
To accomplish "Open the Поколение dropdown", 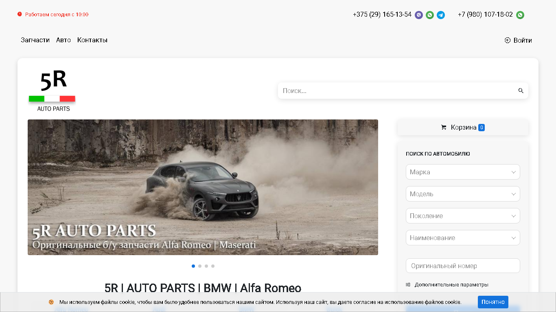I will [x=463, y=216].
